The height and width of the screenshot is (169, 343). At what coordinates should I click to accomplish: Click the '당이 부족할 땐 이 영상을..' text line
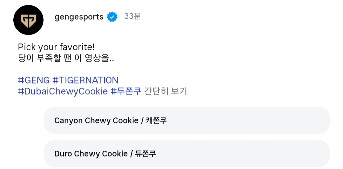66,59
